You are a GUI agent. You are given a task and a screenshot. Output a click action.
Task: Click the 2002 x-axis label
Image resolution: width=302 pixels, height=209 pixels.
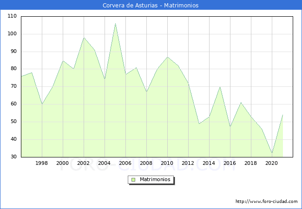click(x=83, y=163)
